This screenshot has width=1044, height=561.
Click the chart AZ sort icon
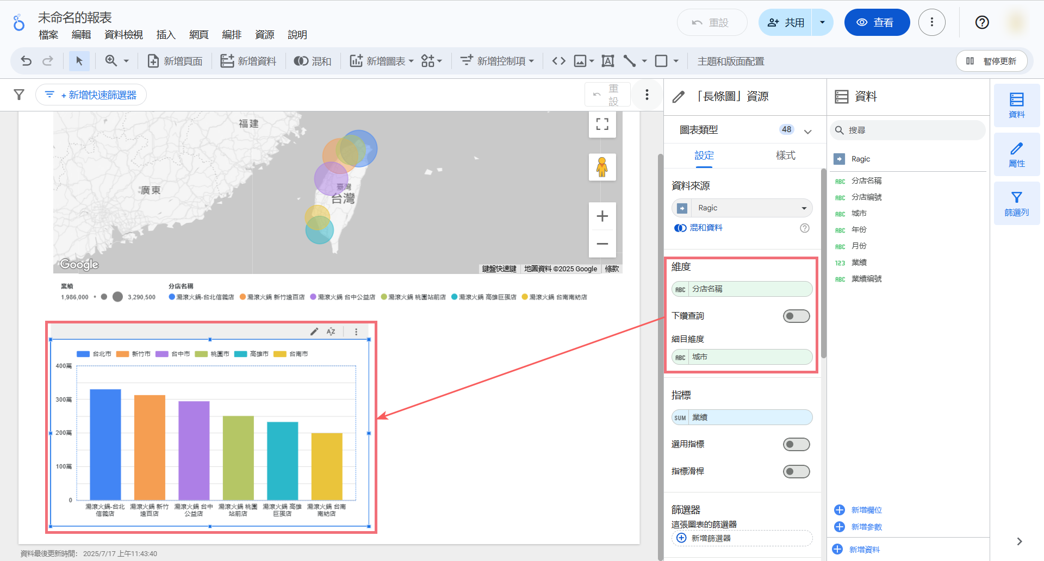pos(331,332)
